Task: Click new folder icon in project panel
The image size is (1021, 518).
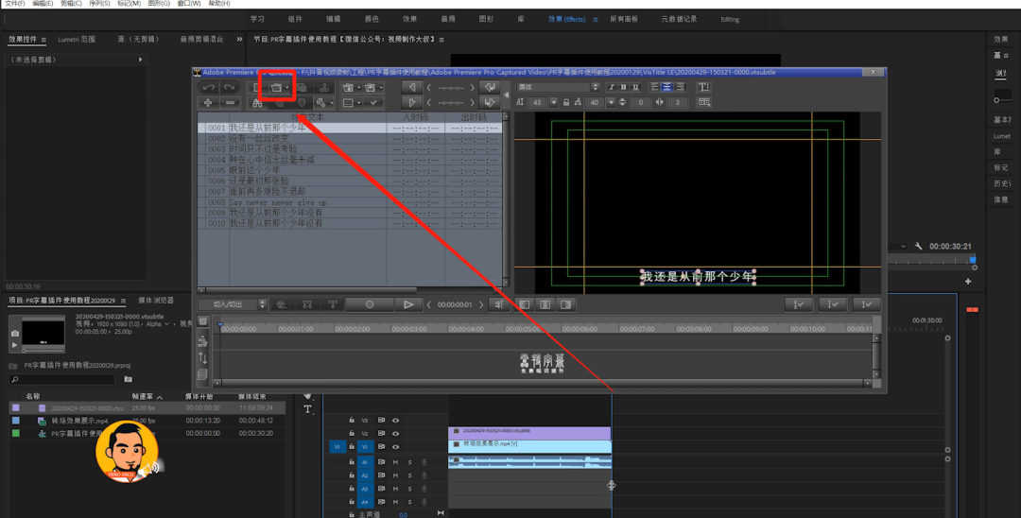Action: click(129, 379)
